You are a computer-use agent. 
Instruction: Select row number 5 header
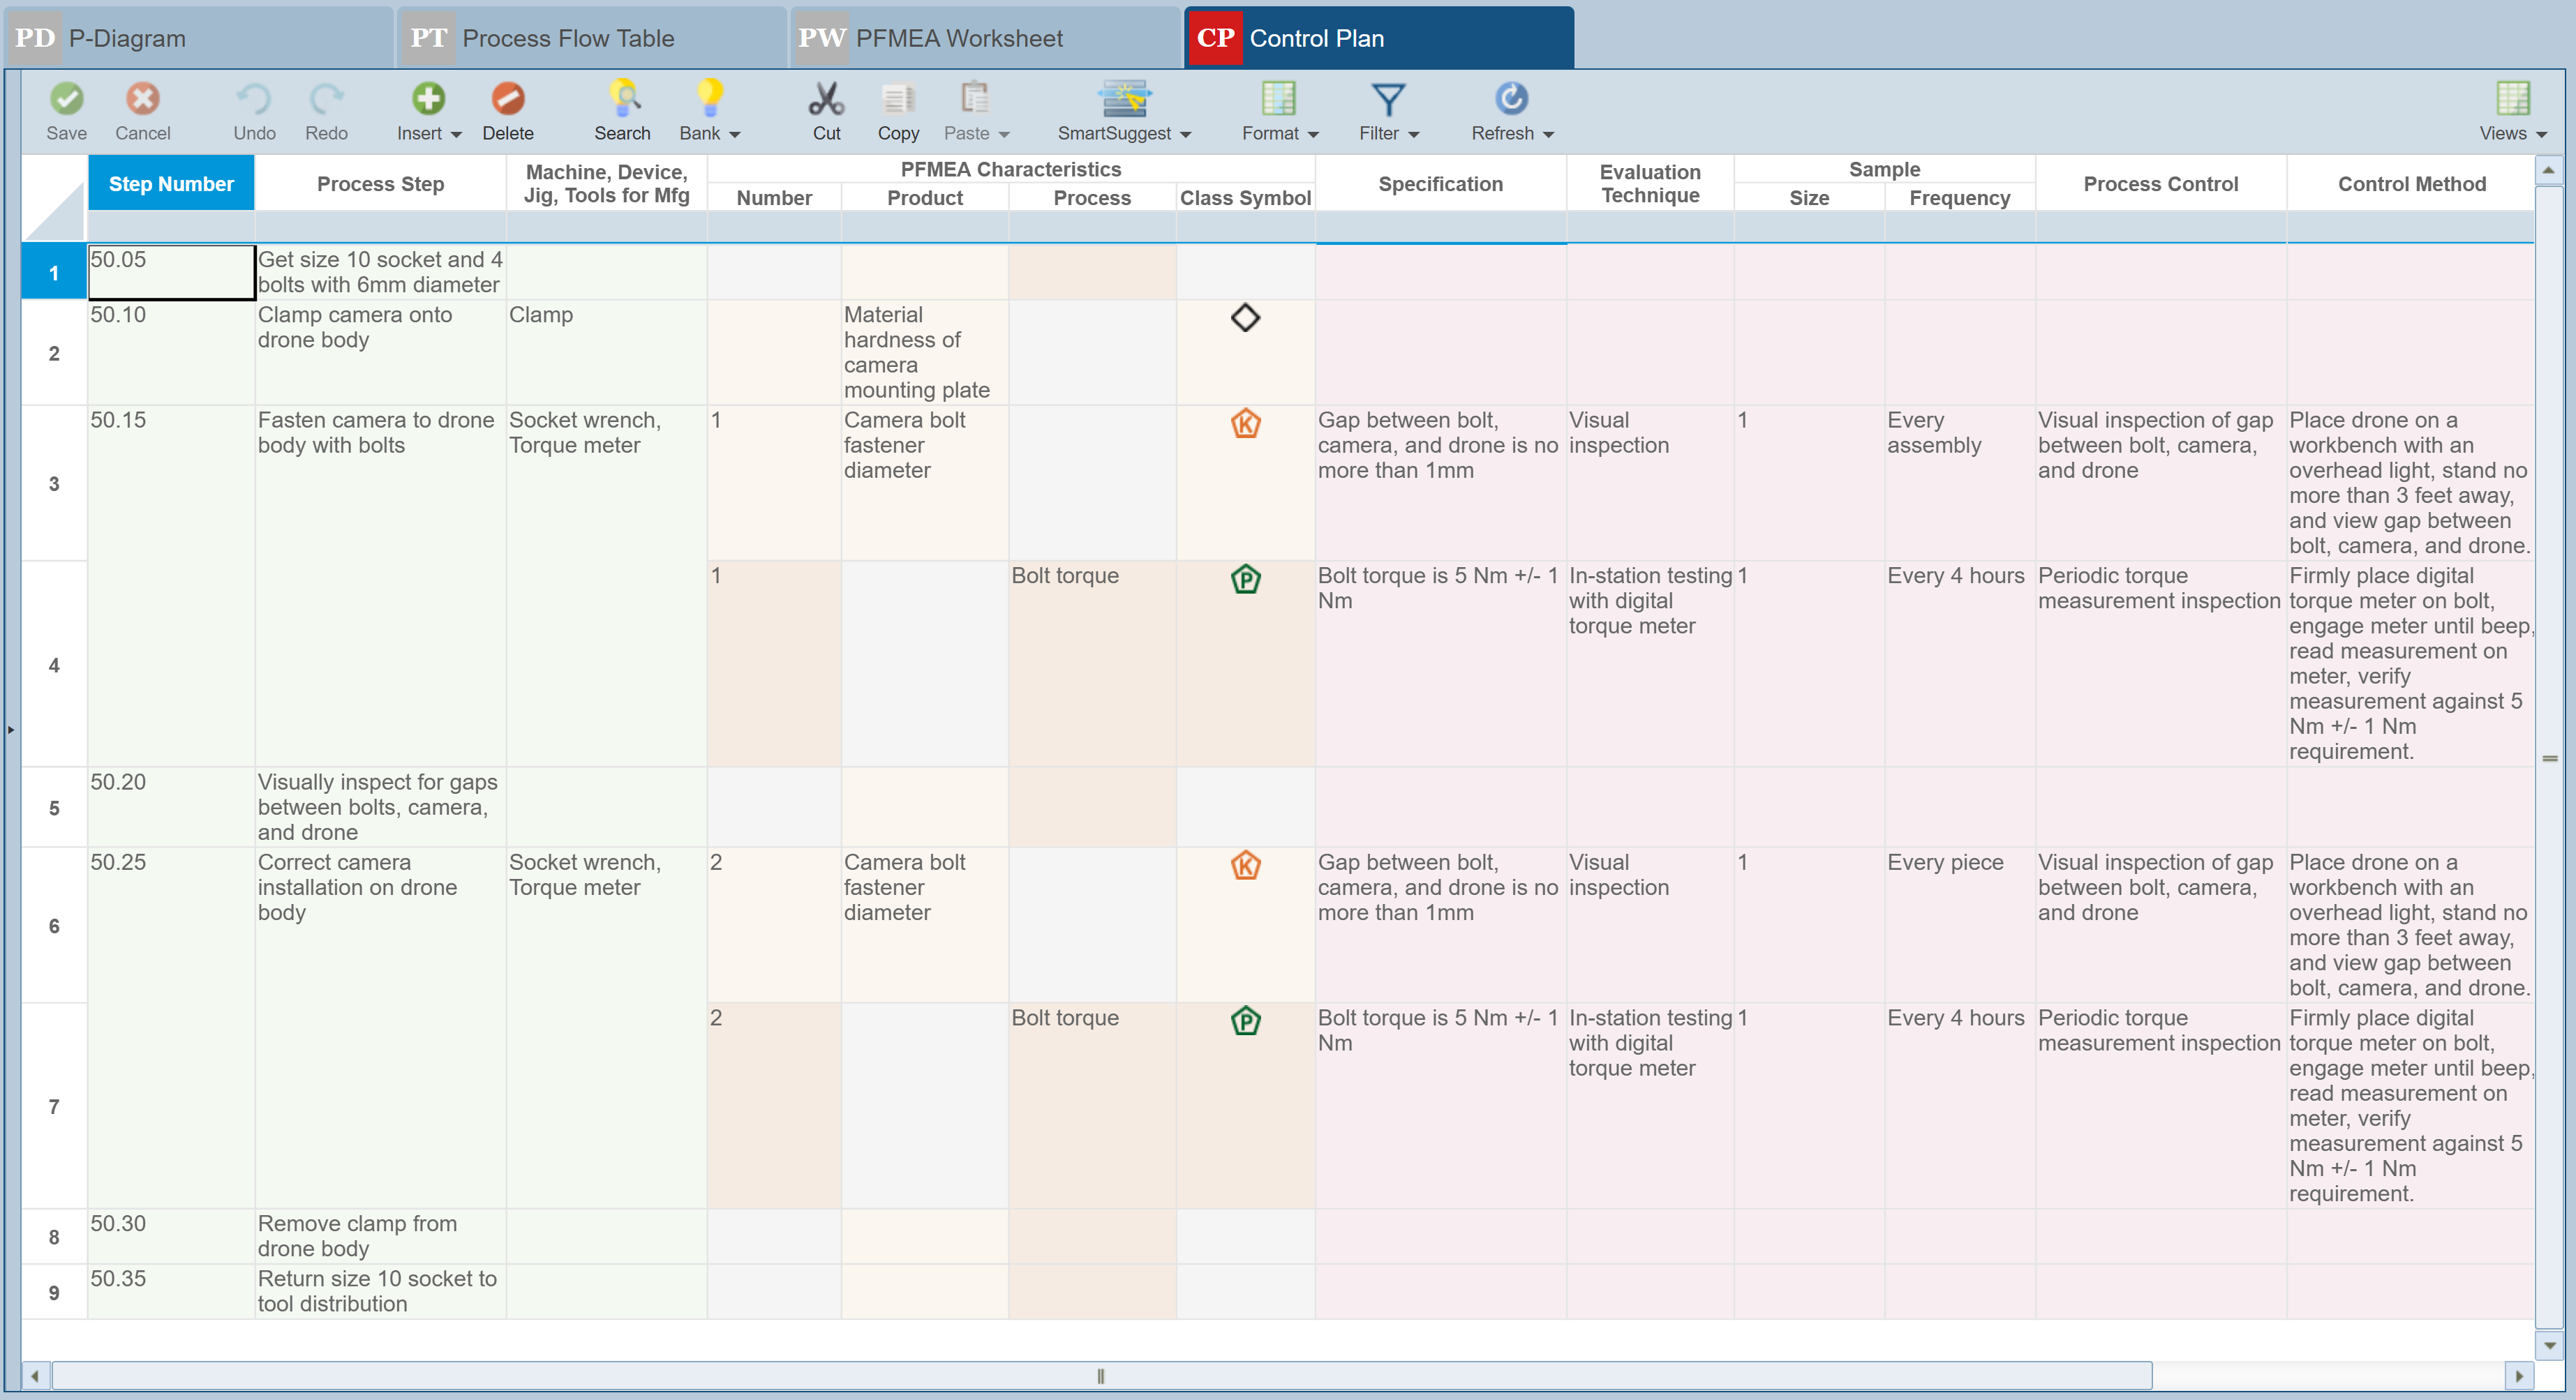54,807
